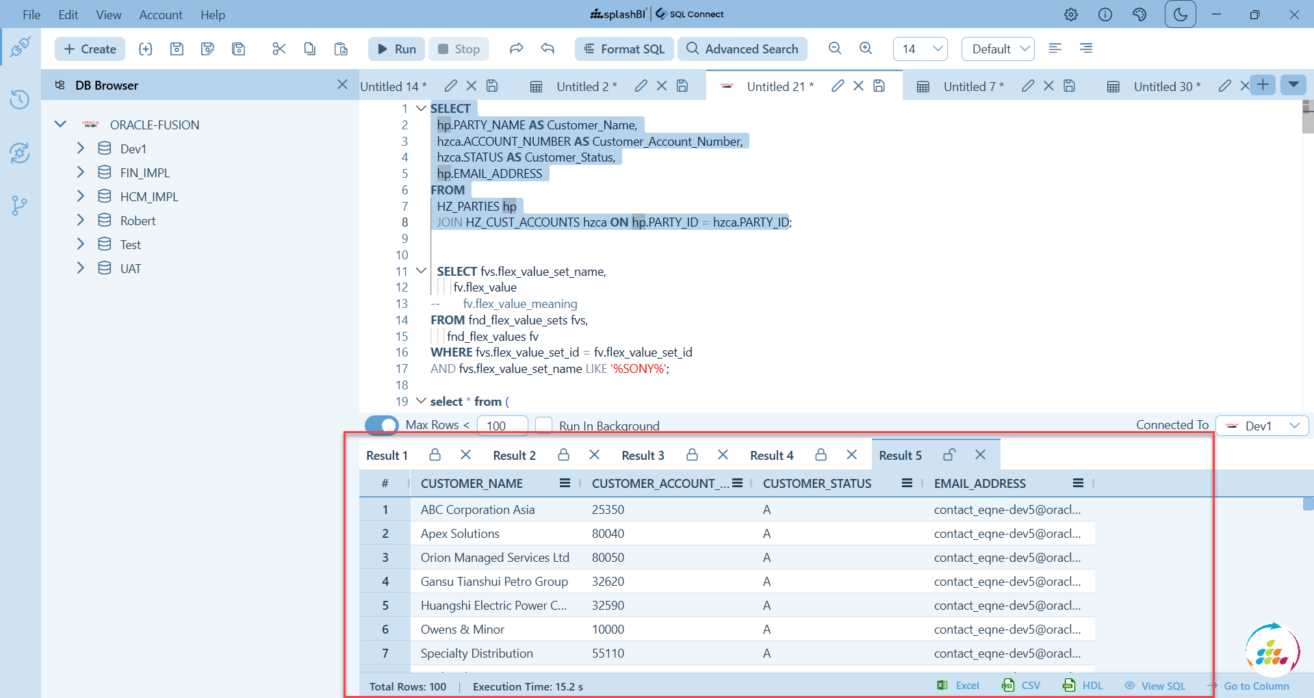The height and width of the screenshot is (698, 1314).
Task: Toggle the Max Rows switch off
Action: click(381, 425)
